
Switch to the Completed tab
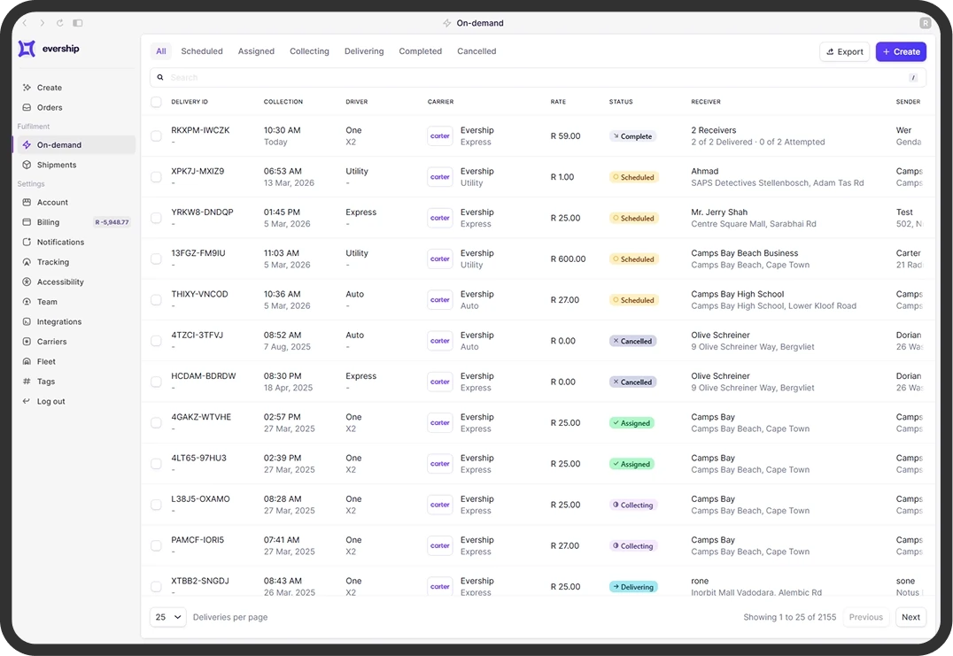click(x=420, y=51)
